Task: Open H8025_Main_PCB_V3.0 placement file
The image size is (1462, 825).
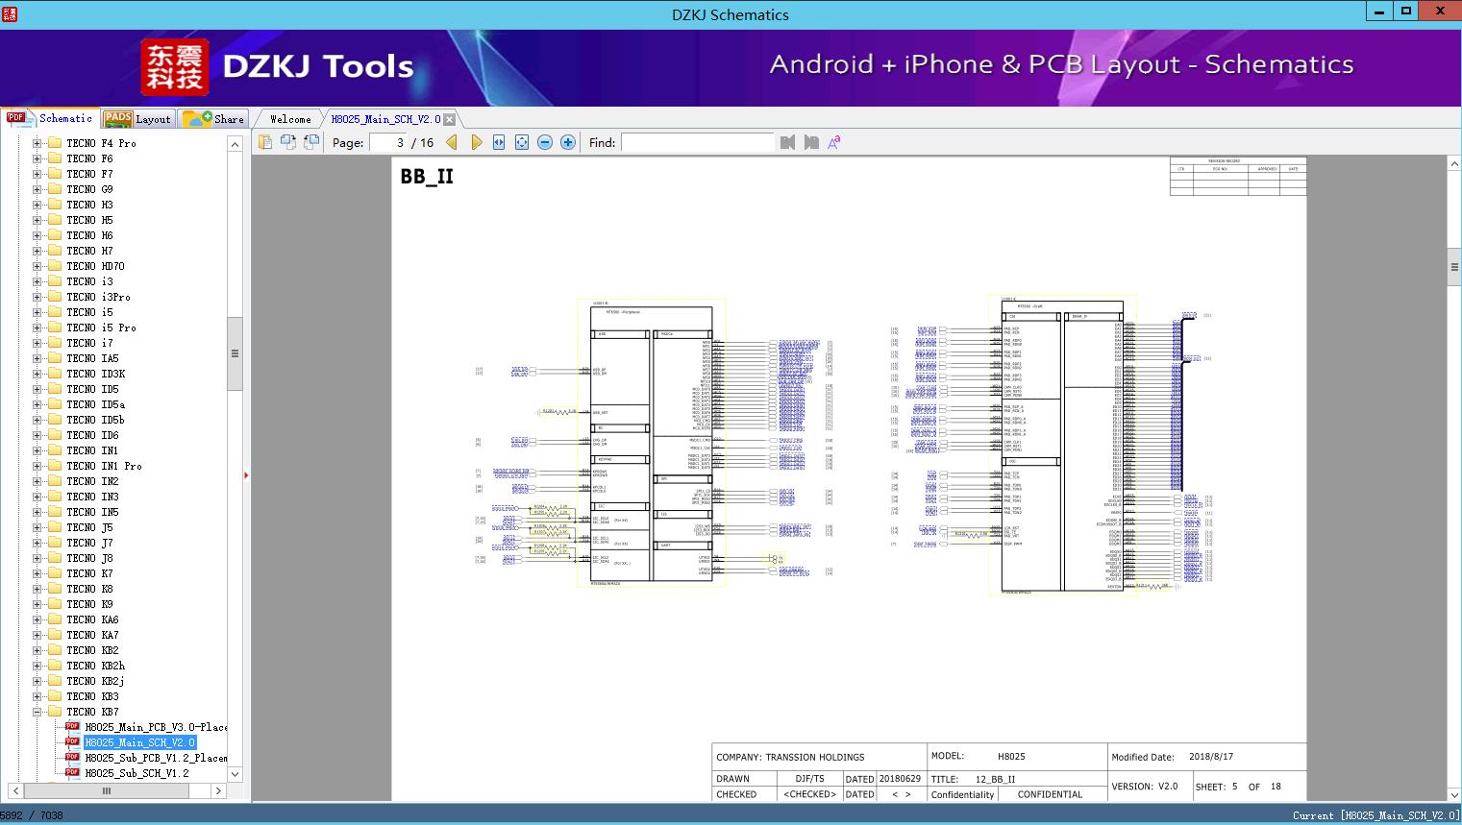Action: 156,727
